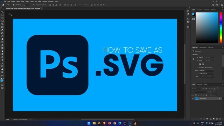Screen dimensions: 224x126
Task: Click the portrait orientation canvas button
Action: pyautogui.click(x=200, y=64)
